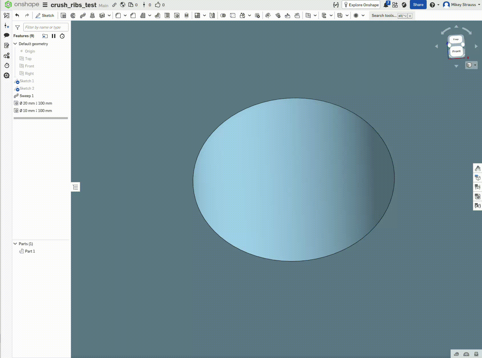482x358 pixels.
Task: Collapse the Default geometry group
Action: coord(15,44)
